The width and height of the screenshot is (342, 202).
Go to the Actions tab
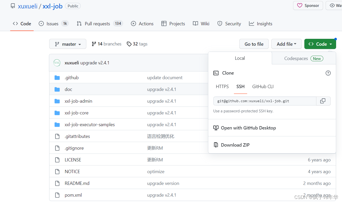pos(142,24)
